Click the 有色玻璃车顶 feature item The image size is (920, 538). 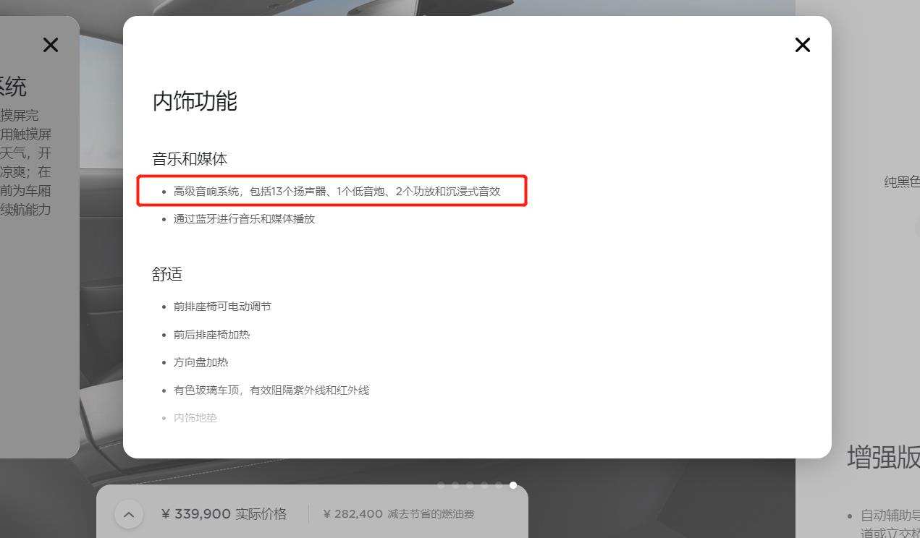click(271, 390)
